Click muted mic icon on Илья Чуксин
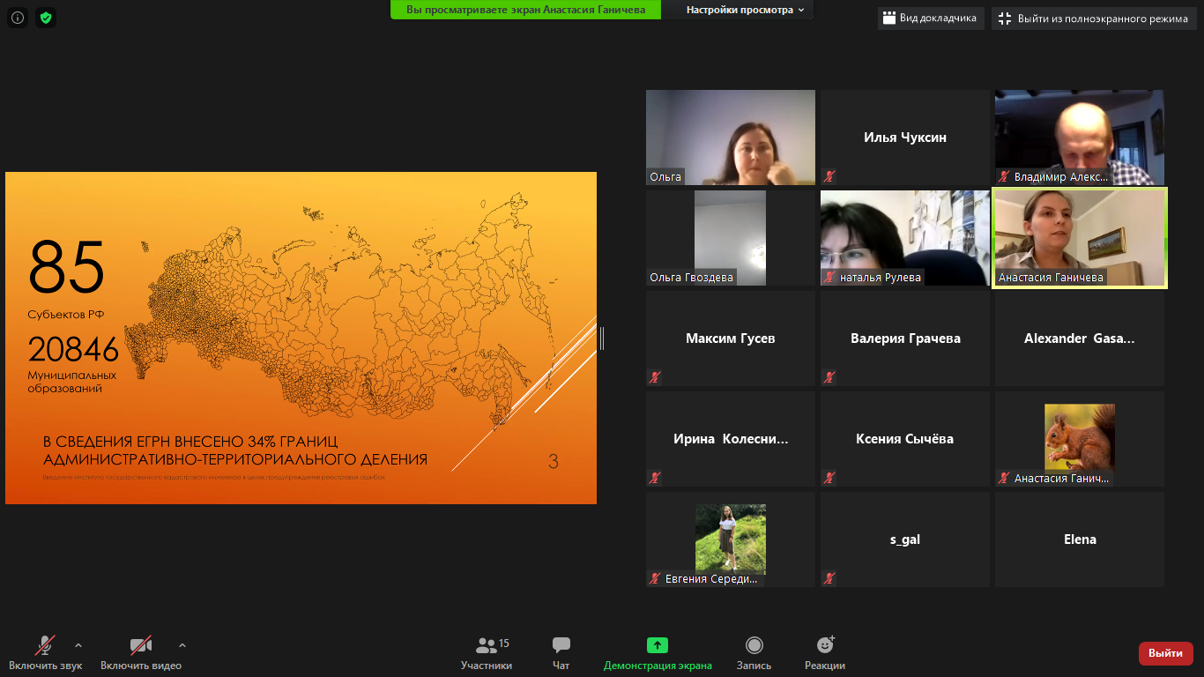1204x677 pixels. coord(829,176)
